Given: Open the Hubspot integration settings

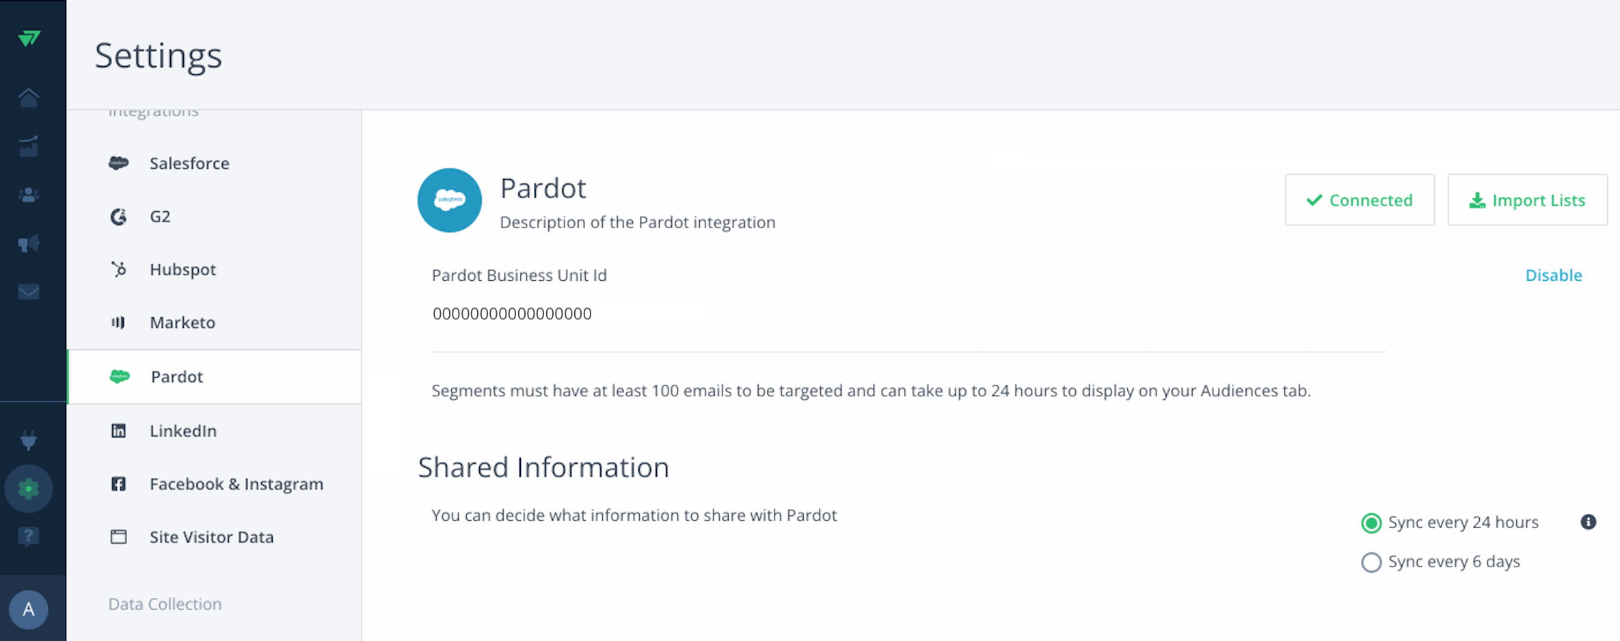Looking at the screenshot, I should (x=214, y=269).
